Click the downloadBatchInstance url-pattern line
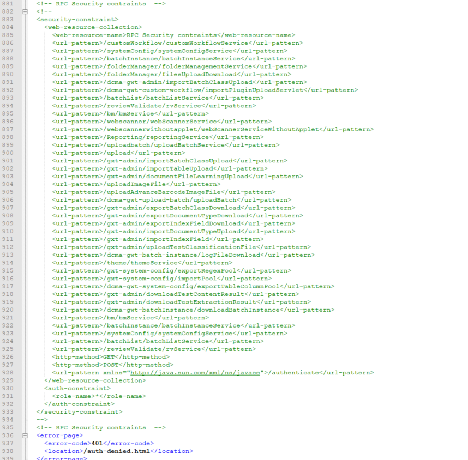Image resolution: width=468 pixels, height=460 pixels. coord(194,310)
